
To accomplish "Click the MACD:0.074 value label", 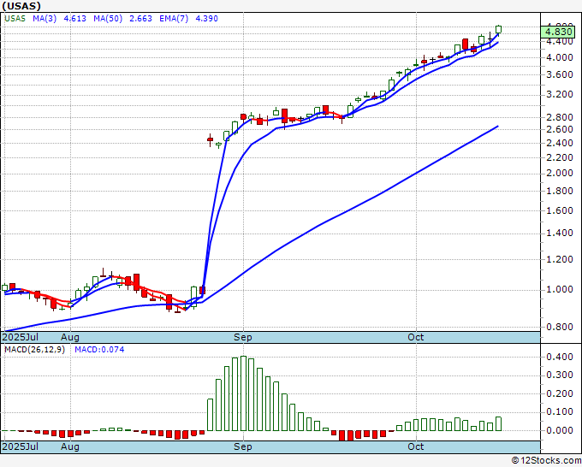I will pos(99,350).
